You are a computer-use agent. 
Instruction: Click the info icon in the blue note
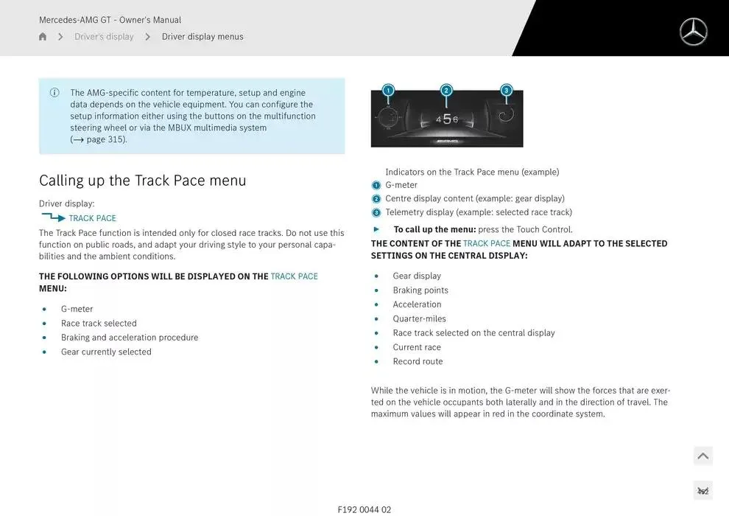54,93
